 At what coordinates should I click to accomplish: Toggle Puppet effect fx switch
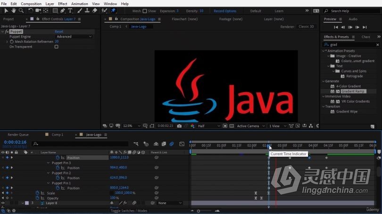click(7, 32)
